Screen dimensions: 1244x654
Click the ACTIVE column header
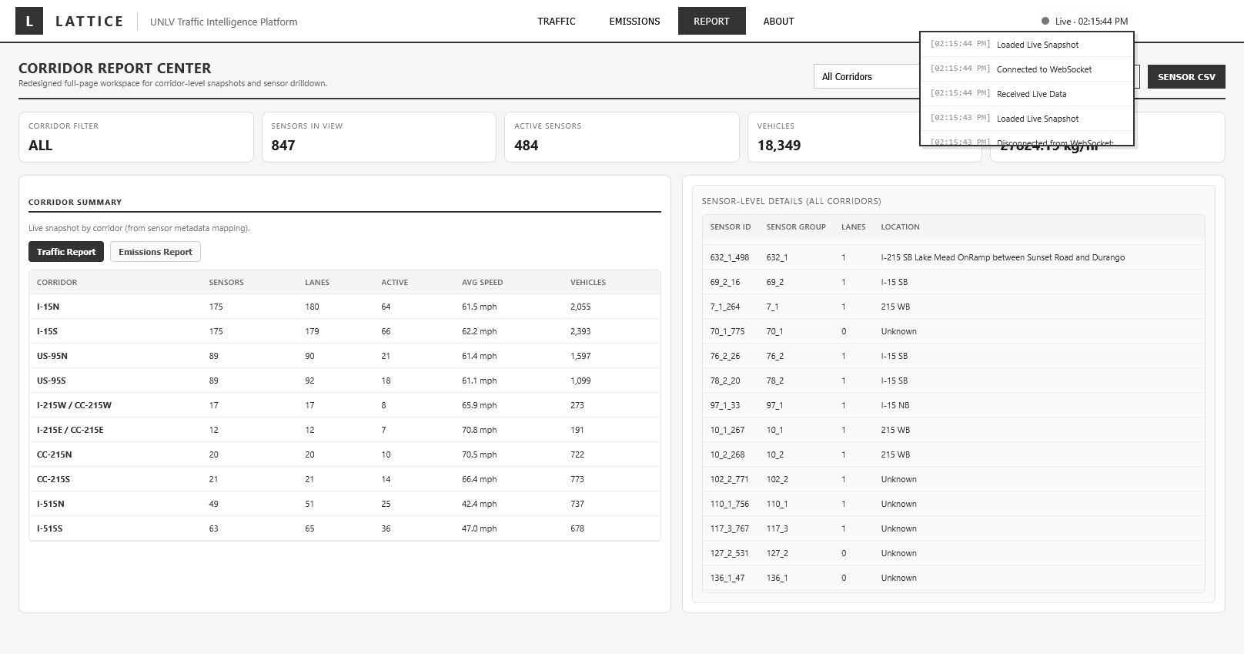395,283
